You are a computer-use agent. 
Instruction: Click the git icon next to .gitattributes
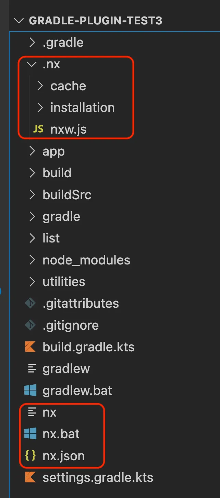coord(30,304)
